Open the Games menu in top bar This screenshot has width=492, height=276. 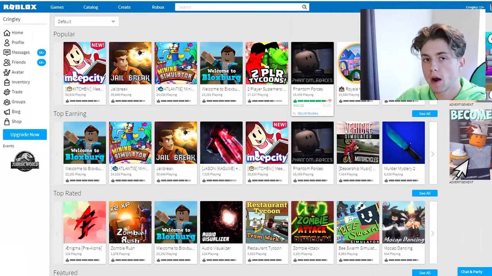(x=57, y=7)
